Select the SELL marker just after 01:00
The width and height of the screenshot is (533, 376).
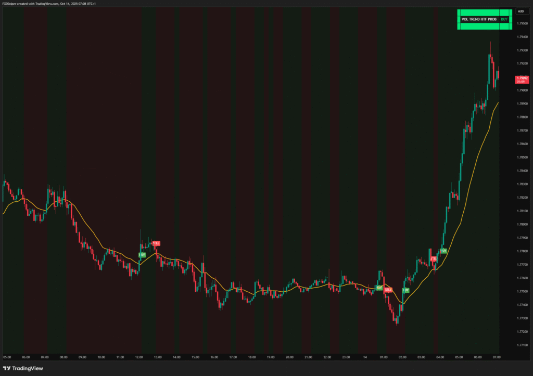pos(388,290)
